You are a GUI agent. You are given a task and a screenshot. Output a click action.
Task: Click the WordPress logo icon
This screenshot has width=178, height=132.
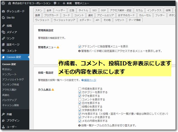[x=3, y=3]
